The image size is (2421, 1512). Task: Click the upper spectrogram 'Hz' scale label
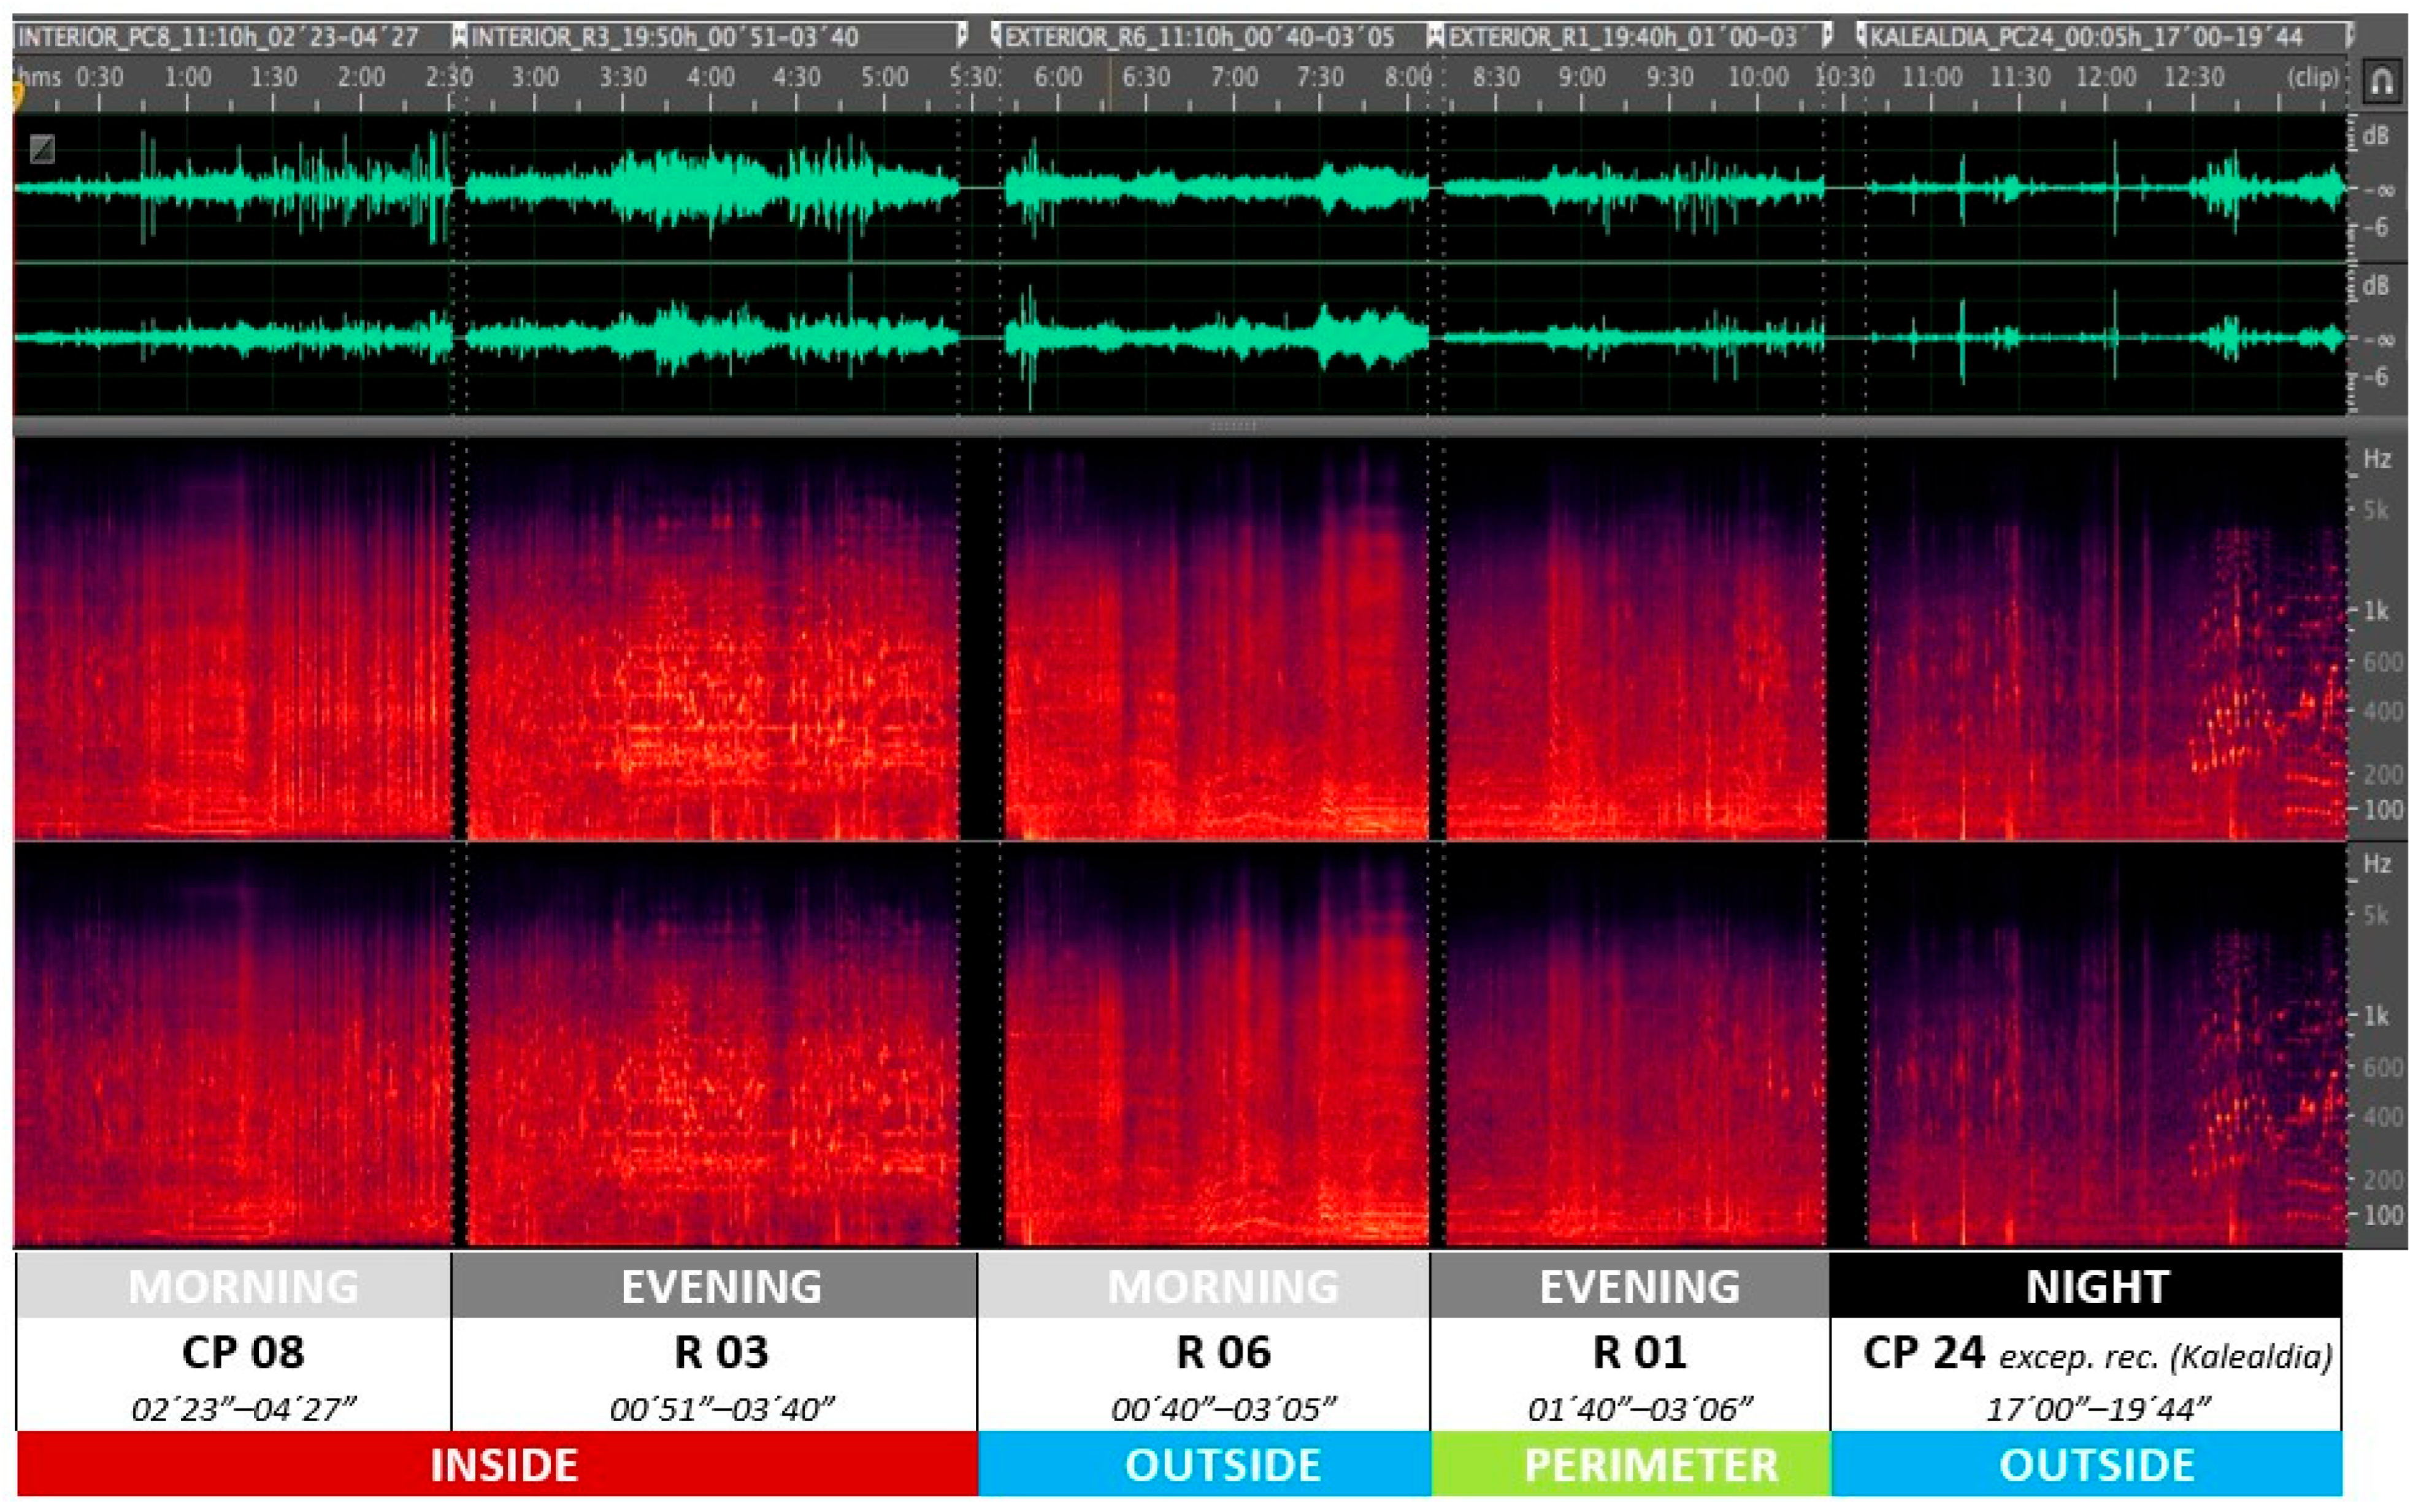point(2377,459)
